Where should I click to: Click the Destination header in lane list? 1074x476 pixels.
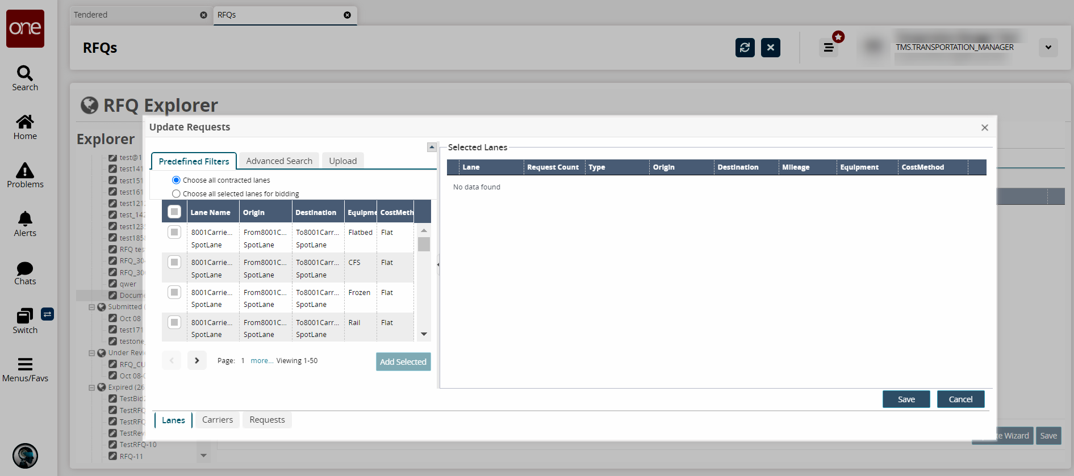(318, 212)
